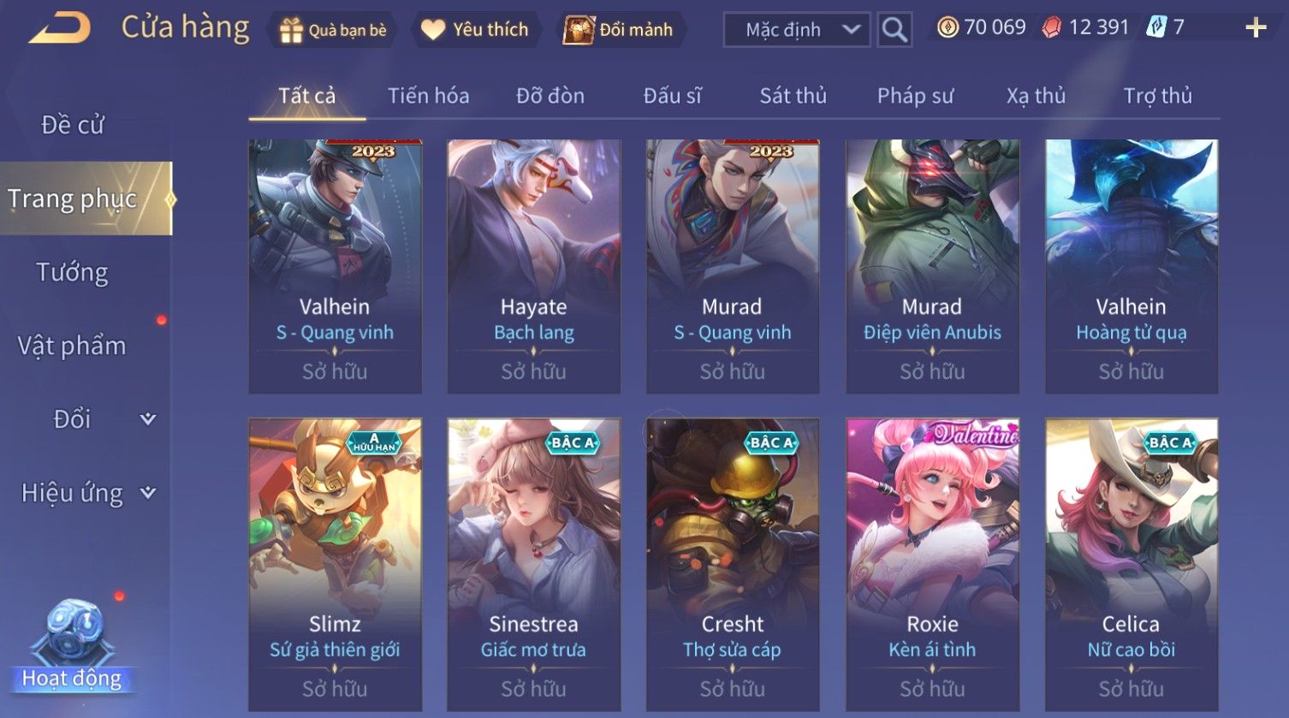
Task: Switch to the Sát thủ tab
Action: (793, 96)
